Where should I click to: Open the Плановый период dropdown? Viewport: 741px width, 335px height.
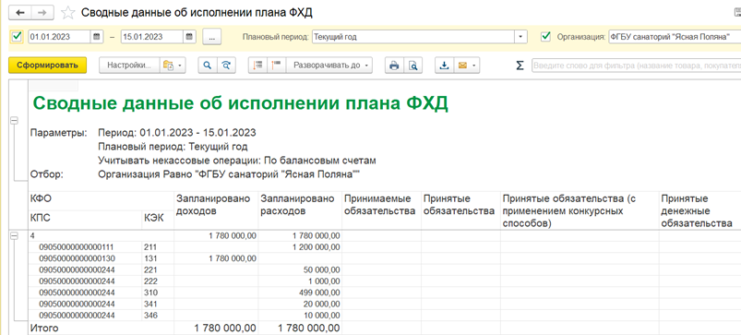point(520,36)
